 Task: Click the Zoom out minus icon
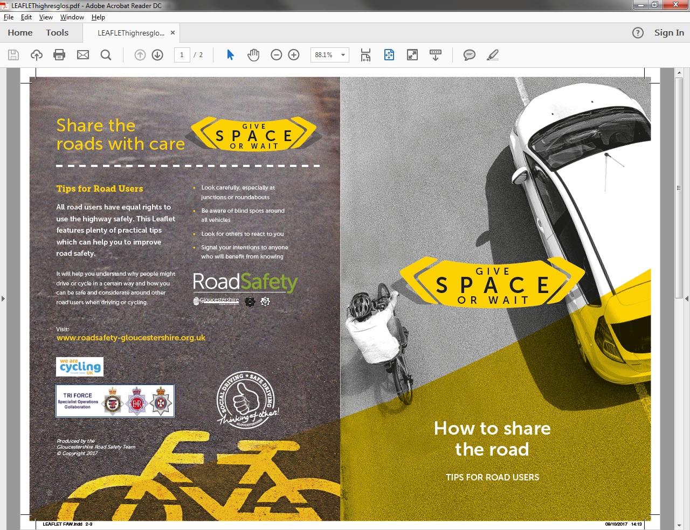pyautogui.click(x=277, y=55)
